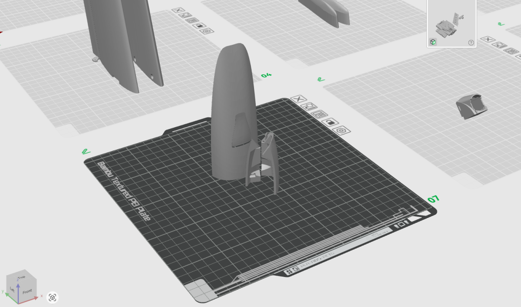The height and width of the screenshot is (307, 521).
Task: Click the Top face of the view cube
Action: tap(22, 277)
